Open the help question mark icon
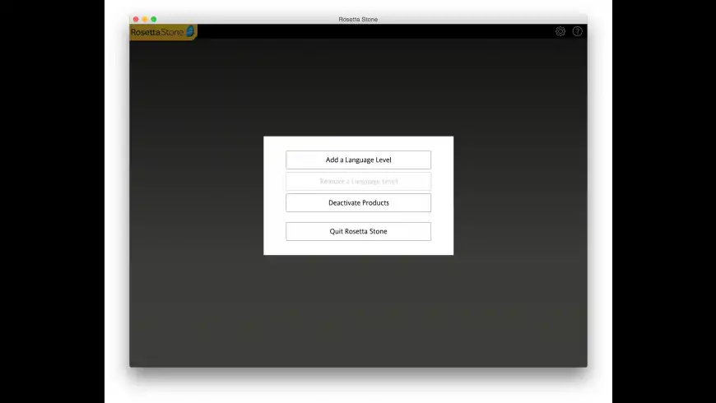 click(577, 31)
